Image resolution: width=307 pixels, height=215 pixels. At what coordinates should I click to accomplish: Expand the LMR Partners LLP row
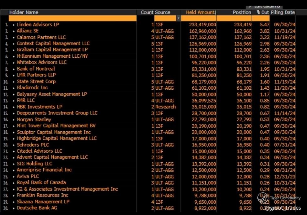point(14,76)
